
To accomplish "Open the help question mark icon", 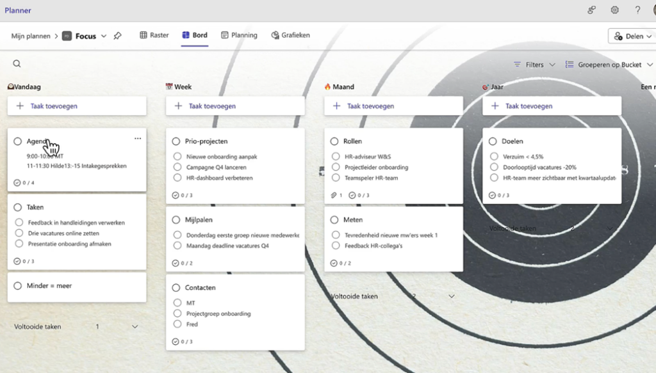I will [637, 10].
